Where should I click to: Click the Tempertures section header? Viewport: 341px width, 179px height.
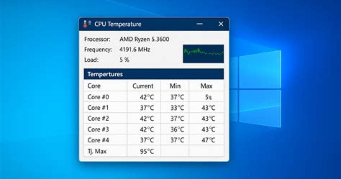click(x=154, y=74)
